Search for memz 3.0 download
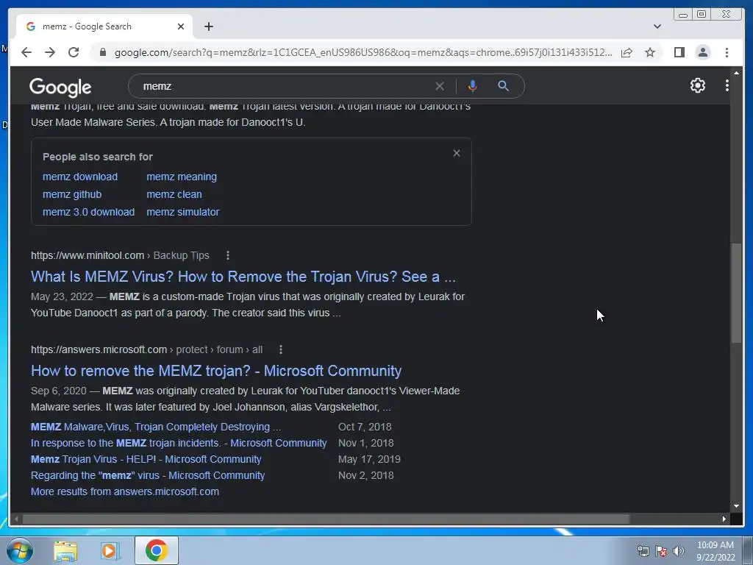This screenshot has height=565, width=753. click(88, 212)
